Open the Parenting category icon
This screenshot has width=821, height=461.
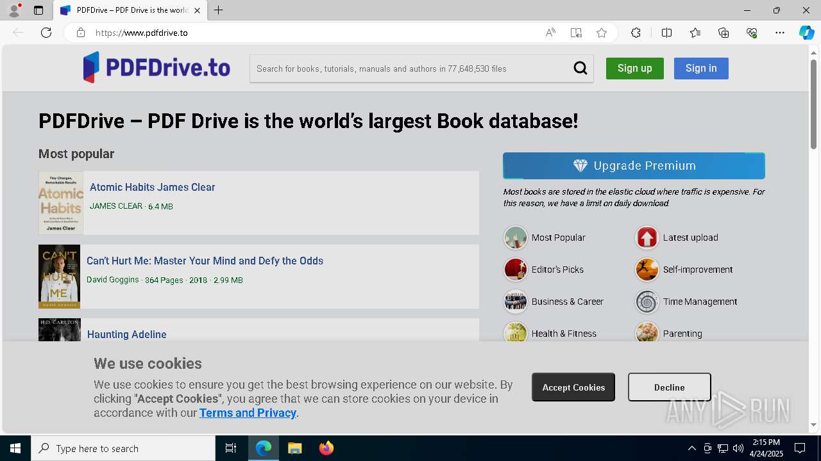pos(647,332)
